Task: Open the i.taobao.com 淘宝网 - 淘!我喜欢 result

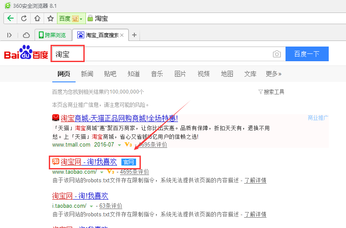Action: coord(80,196)
